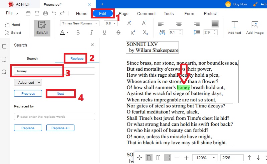Viewport: 267px width, 164px height.
Task: Justify the text alignment
Action: pyautogui.click(x=215, y=24)
